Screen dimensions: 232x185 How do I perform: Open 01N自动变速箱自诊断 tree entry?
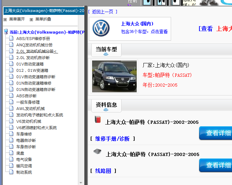[36, 89]
